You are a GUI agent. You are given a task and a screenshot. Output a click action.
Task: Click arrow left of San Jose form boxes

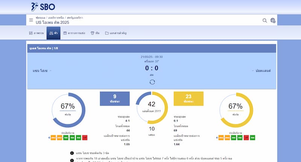point(49,138)
